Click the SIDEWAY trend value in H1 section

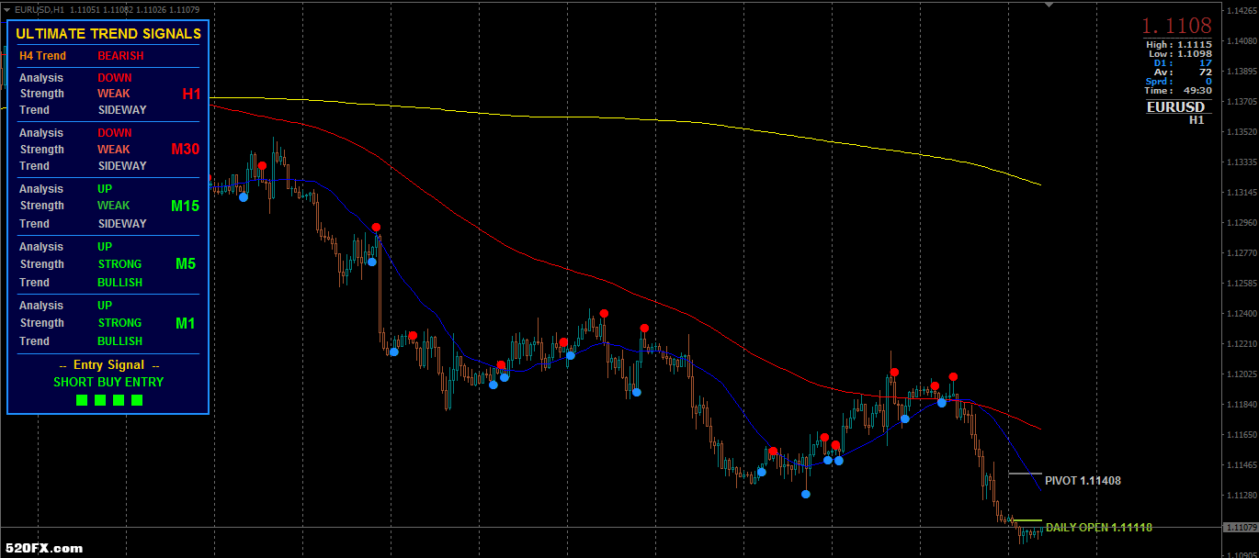tap(122, 110)
